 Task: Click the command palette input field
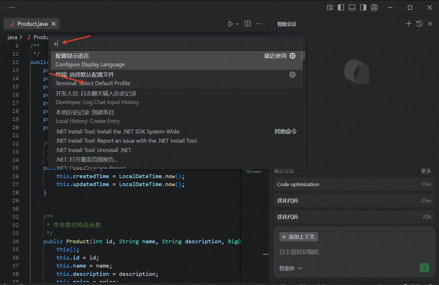coord(177,43)
